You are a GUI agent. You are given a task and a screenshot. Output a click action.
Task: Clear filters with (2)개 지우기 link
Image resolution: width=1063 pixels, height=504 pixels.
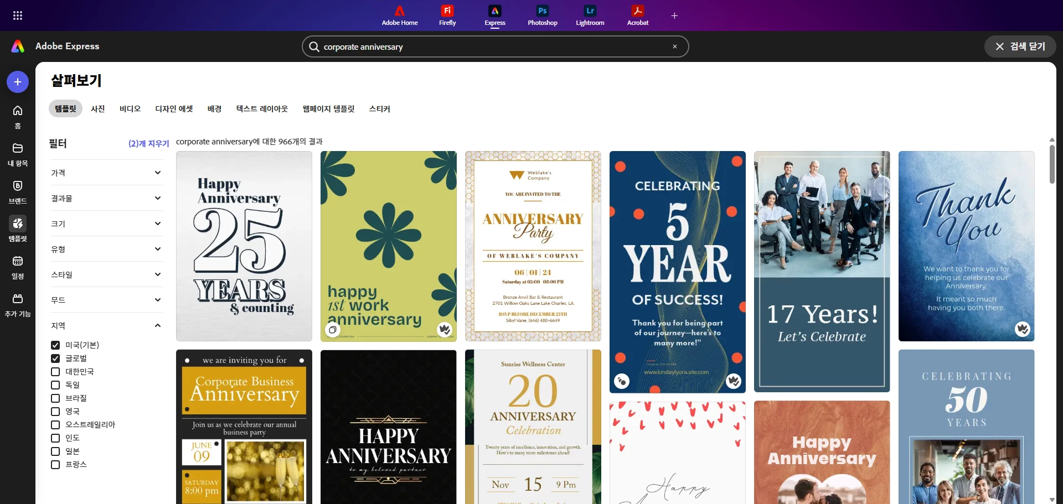click(148, 143)
